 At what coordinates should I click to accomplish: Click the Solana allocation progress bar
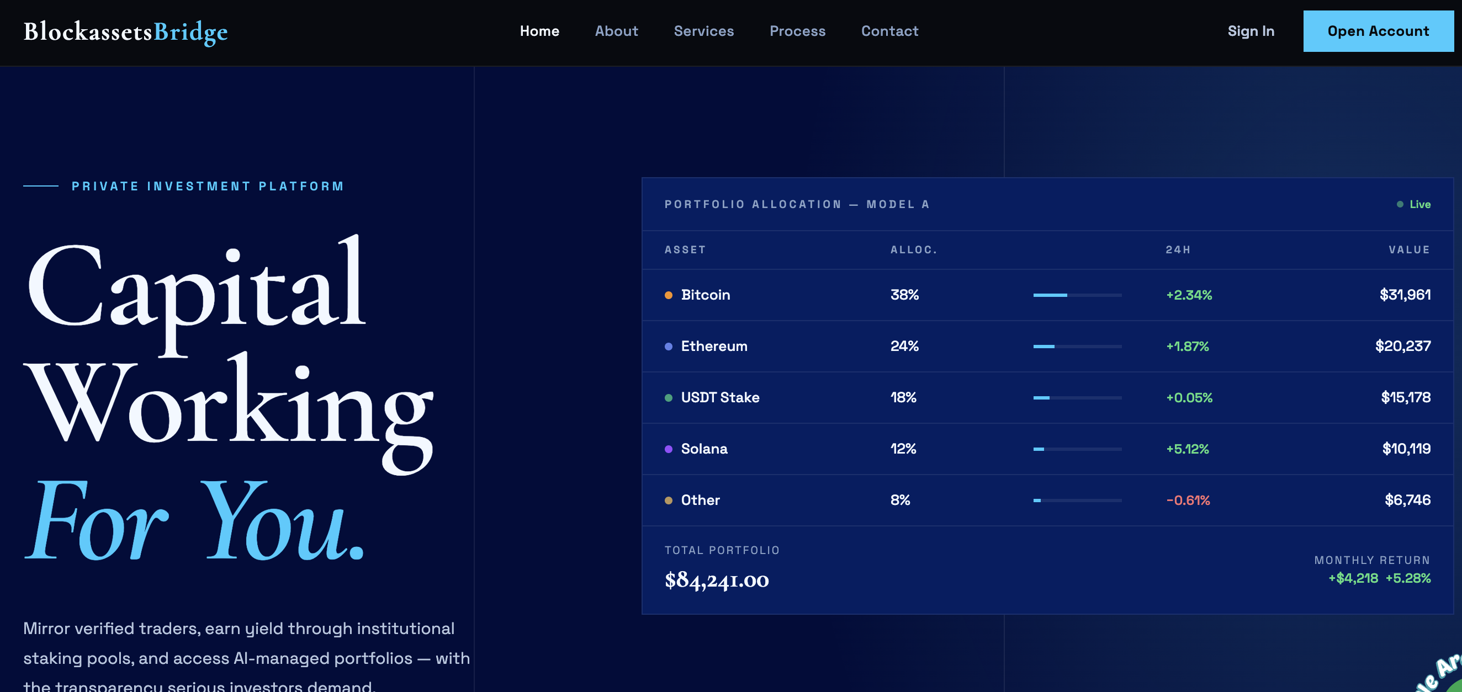(x=1077, y=449)
